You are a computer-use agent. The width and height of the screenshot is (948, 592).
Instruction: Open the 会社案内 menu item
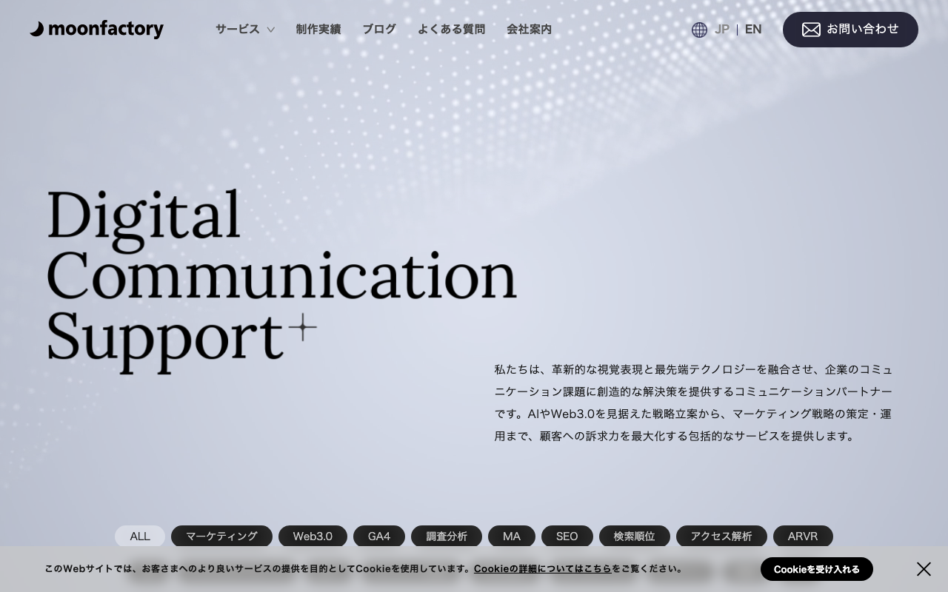529,30
